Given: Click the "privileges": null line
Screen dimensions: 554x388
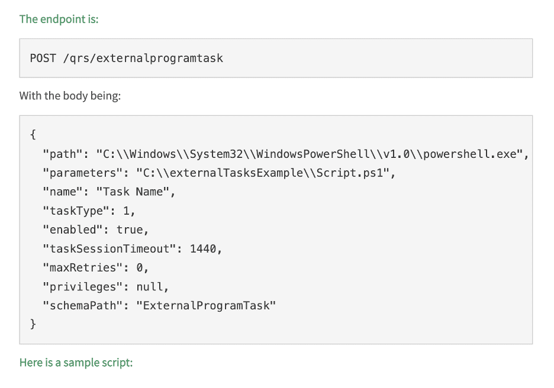Looking at the screenshot, I should tap(105, 287).
